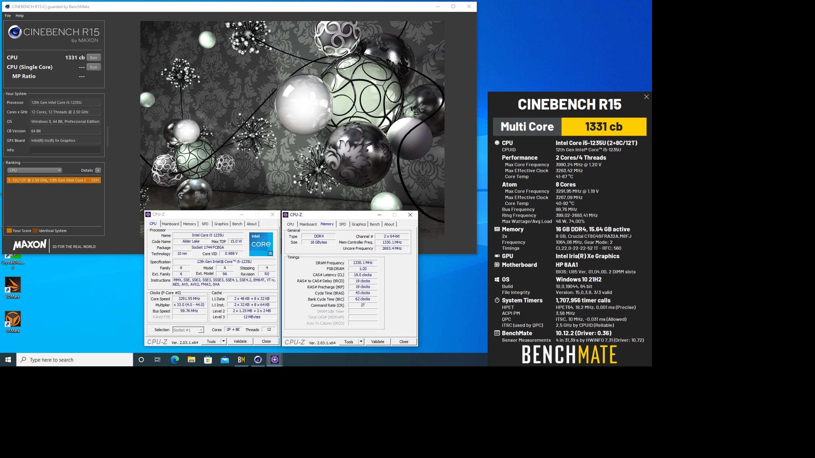Expand Tools dropdown arrow in right CPU-Z
815x458 pixels.
[361, 342]
